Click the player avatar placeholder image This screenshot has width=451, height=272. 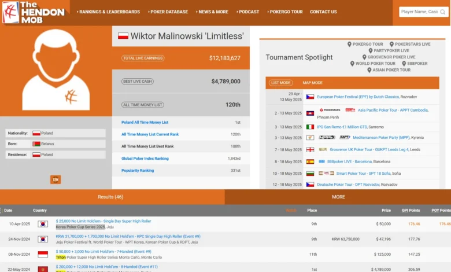[56, 69]
